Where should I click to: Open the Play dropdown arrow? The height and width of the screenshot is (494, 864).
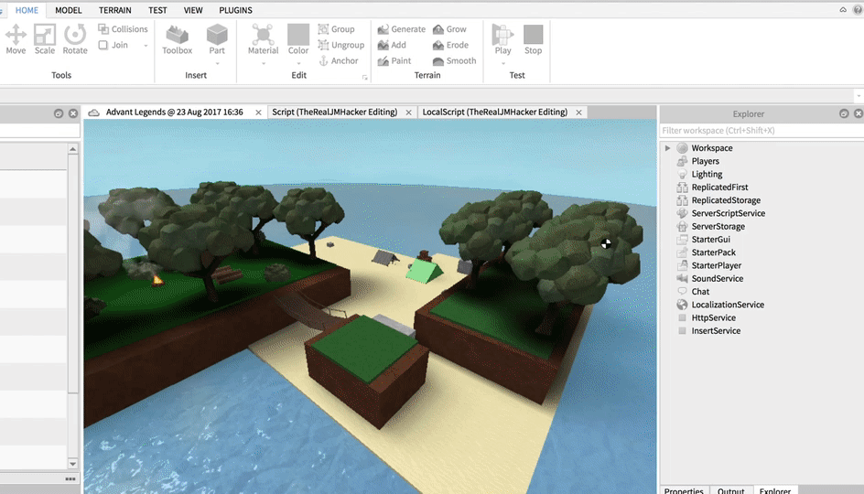(503, 63)
